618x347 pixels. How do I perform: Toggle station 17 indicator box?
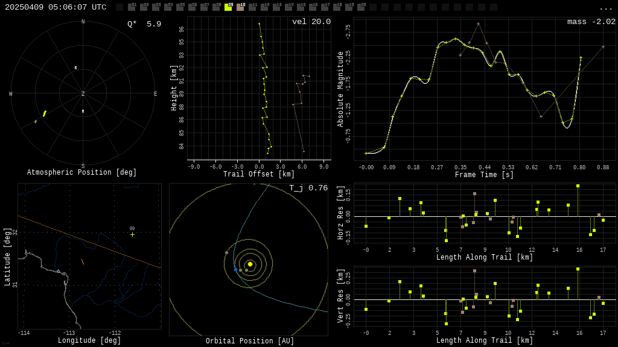[324, 7]
